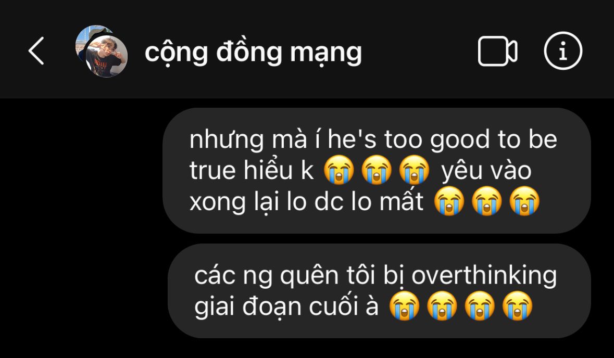The height and width of the screenshot is (358, 614).
Task: Tap the word "overthinking" in the last message
Action: pos(484,275)
